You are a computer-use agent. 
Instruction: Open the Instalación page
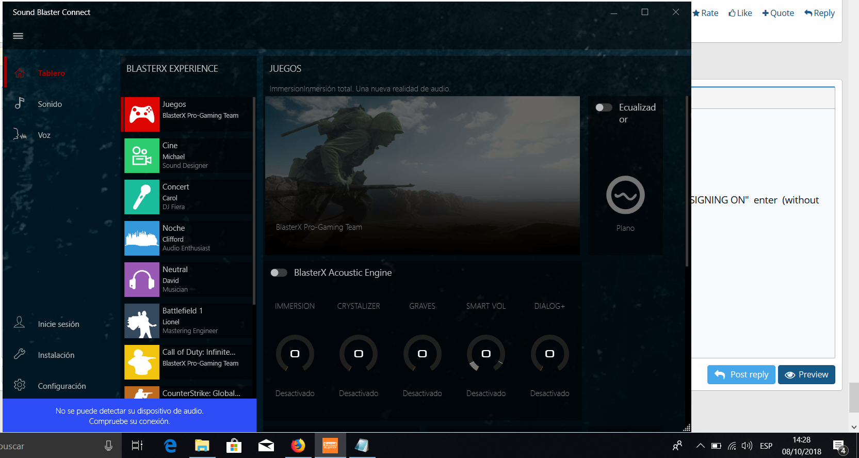click(56, 355)
